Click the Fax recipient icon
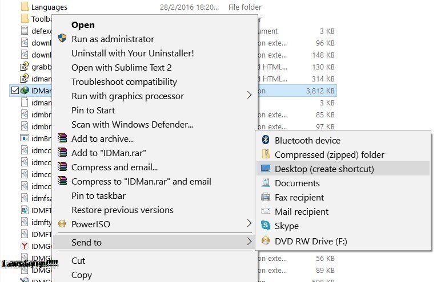445x282 pixels. pos(265,197)
